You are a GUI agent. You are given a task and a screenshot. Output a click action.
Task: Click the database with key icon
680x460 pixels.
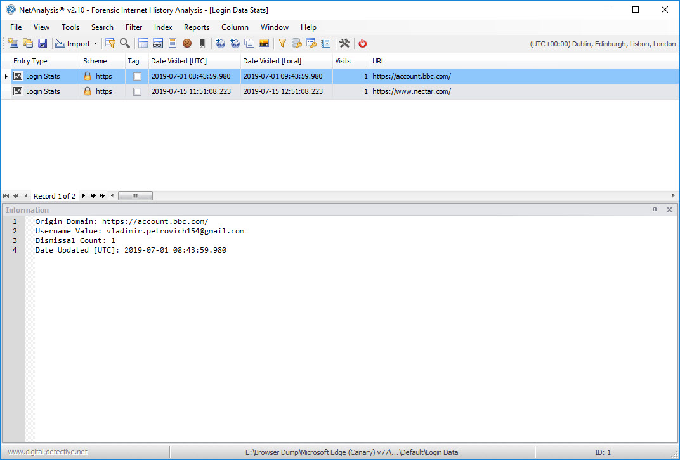click(x=297, y=43)
